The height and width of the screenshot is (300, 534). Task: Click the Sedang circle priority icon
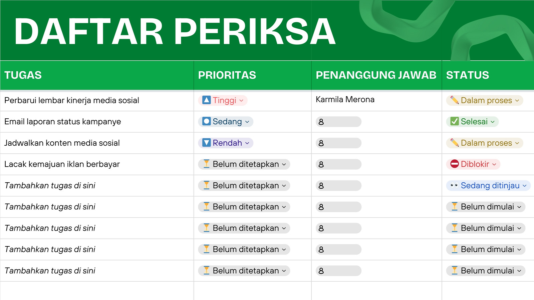[207, 121]
